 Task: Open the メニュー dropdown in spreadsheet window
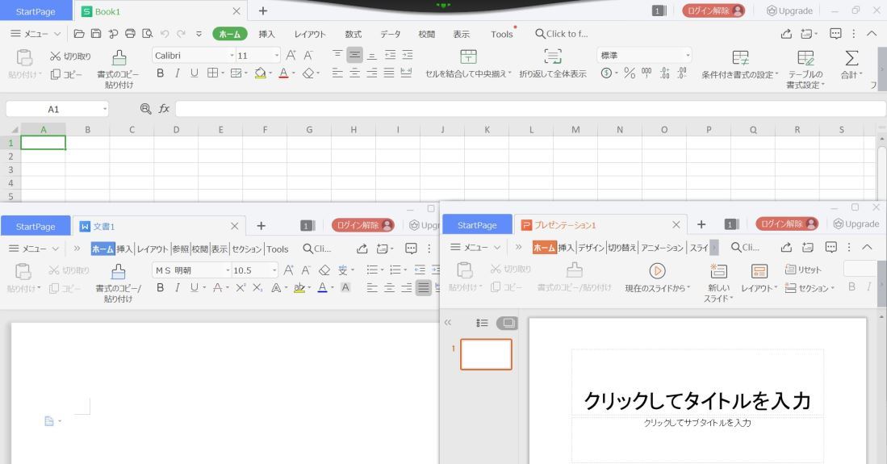[x=36, y=34]
